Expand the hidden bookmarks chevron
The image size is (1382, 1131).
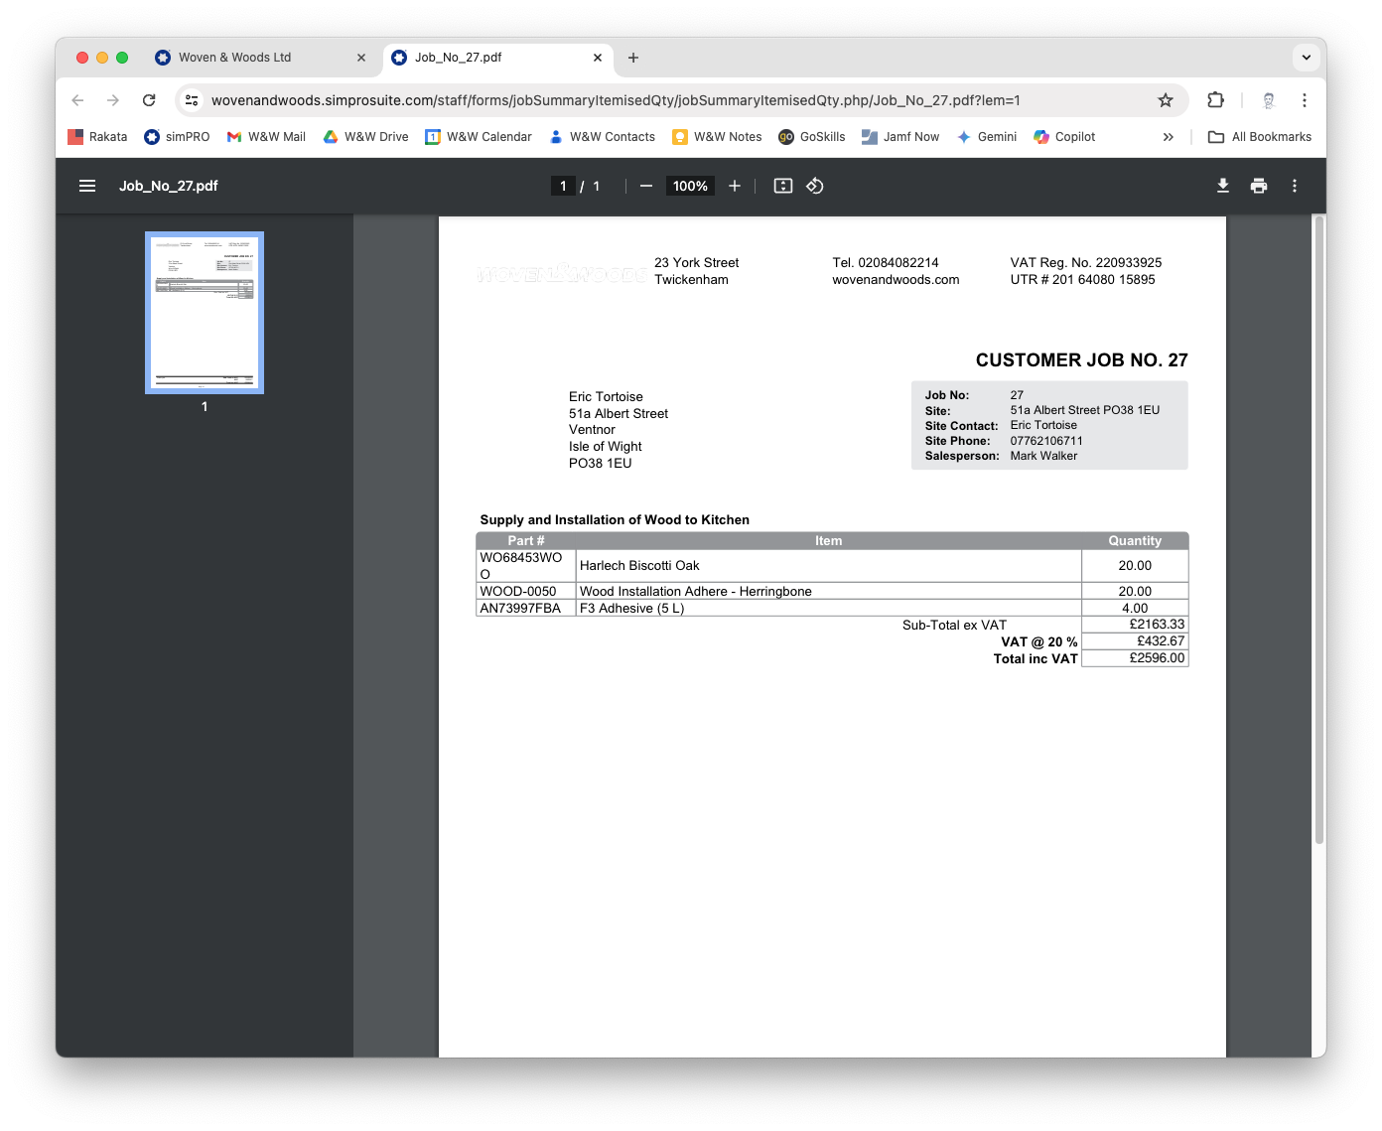click(x=1169, y=137)
